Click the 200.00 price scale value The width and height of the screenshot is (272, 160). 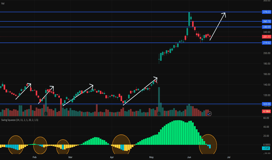[267, 53]
